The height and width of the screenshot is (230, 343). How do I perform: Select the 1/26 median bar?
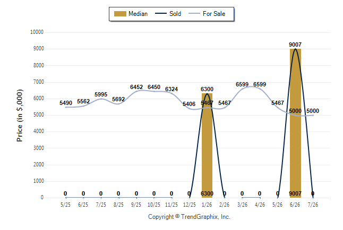tap(207, 145)
